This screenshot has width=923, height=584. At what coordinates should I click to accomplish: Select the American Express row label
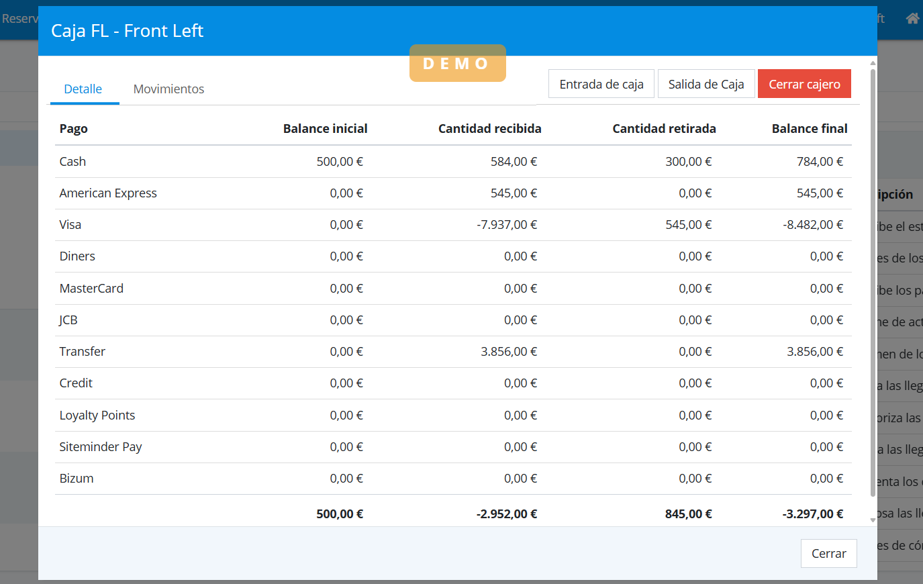(108, 193)
